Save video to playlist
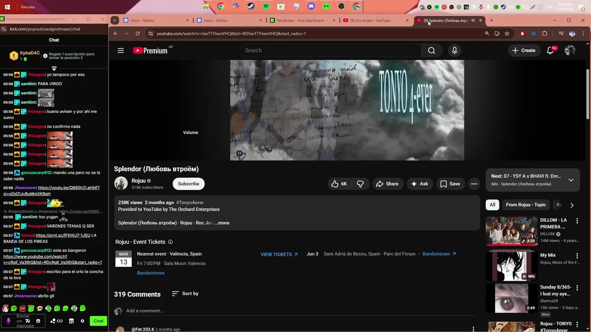The image size is (591, 332). point(450,184)
